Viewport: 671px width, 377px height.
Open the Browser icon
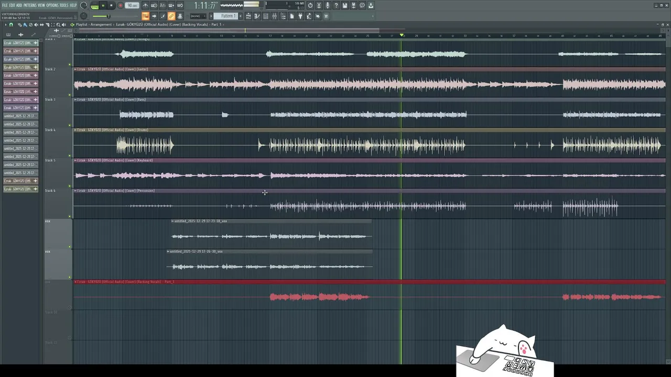pos(283,16)
